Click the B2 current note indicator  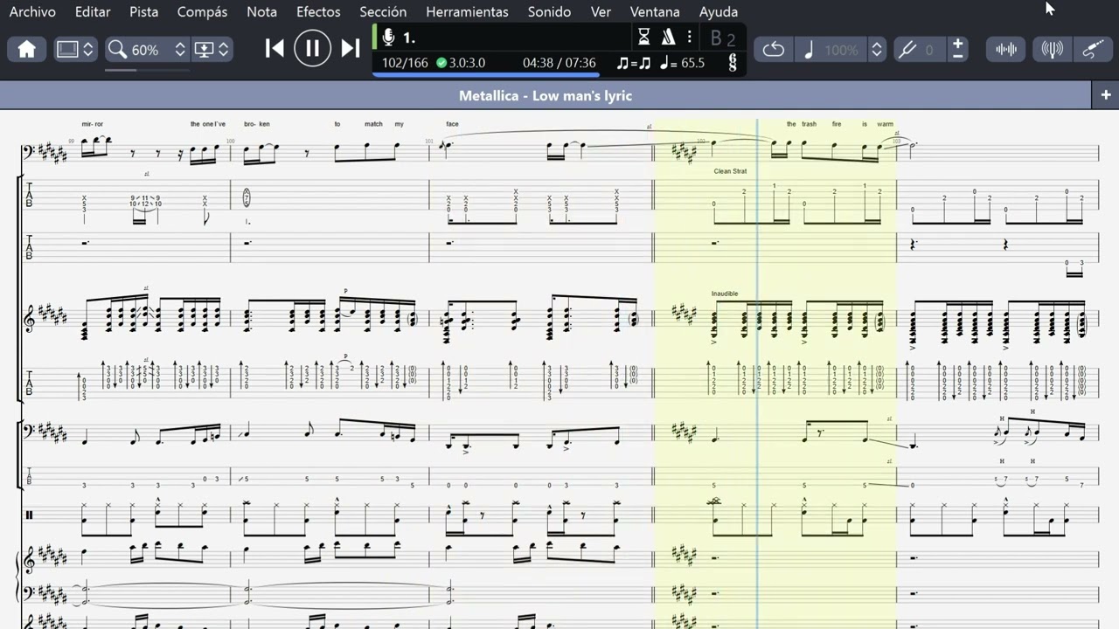[722, 38]
